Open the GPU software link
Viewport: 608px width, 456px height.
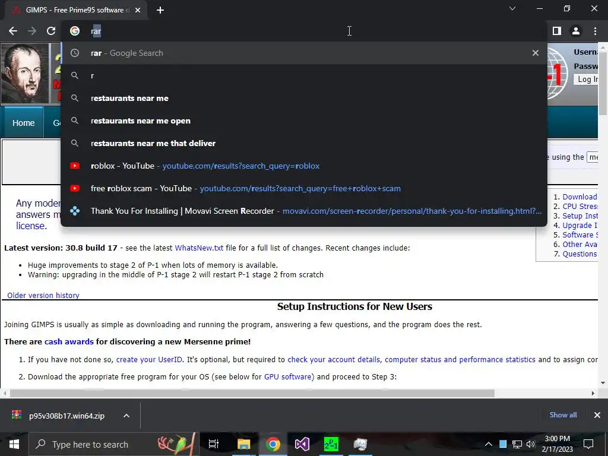click(288, 376)
